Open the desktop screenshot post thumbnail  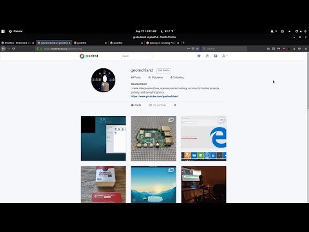[x=104, y=139]
